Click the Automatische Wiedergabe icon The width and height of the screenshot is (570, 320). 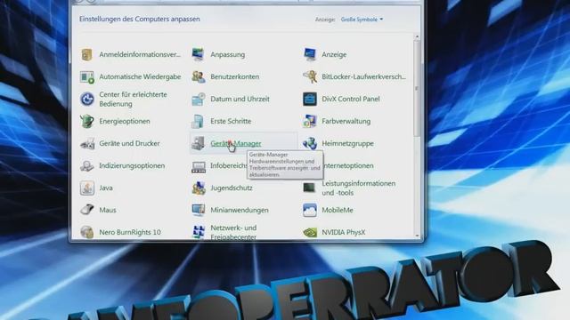(87, 77)
